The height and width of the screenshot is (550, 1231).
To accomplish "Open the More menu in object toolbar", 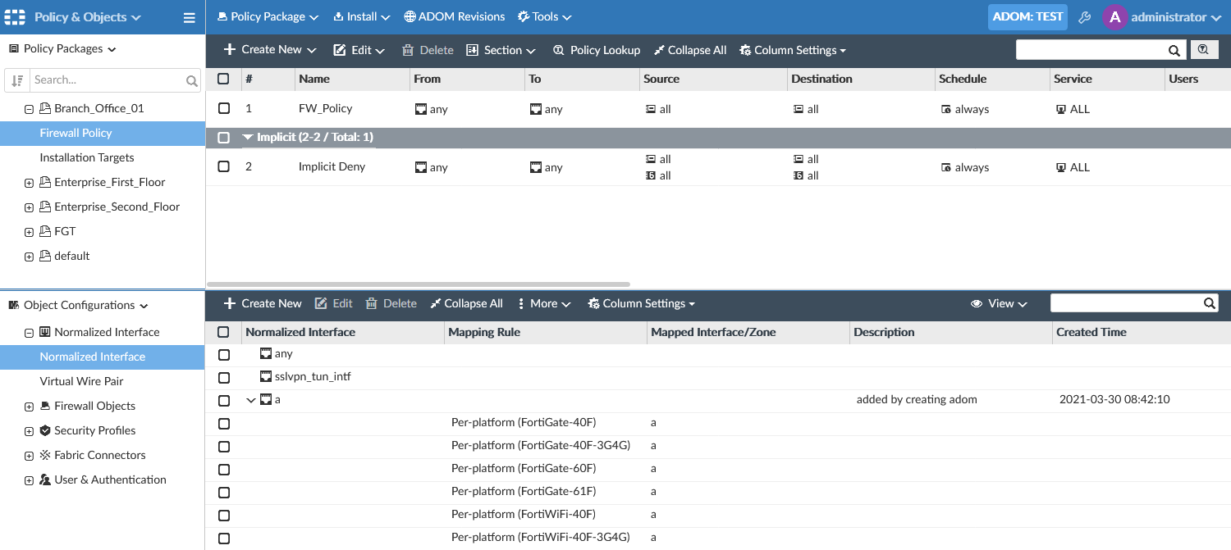I will (543, 303).
